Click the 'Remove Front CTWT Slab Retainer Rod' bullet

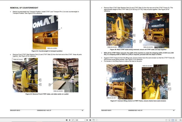point(47,55)
